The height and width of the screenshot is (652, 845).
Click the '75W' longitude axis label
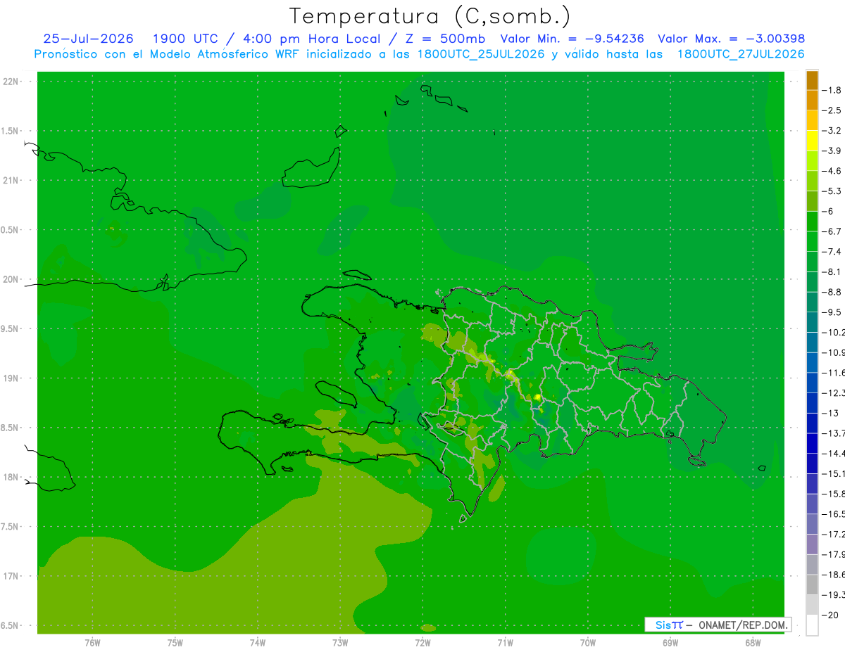click(175, 643)
